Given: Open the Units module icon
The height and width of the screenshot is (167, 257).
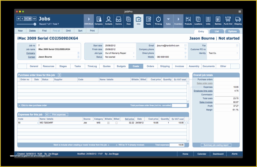Looking at the screenshot, I should 208,21.
